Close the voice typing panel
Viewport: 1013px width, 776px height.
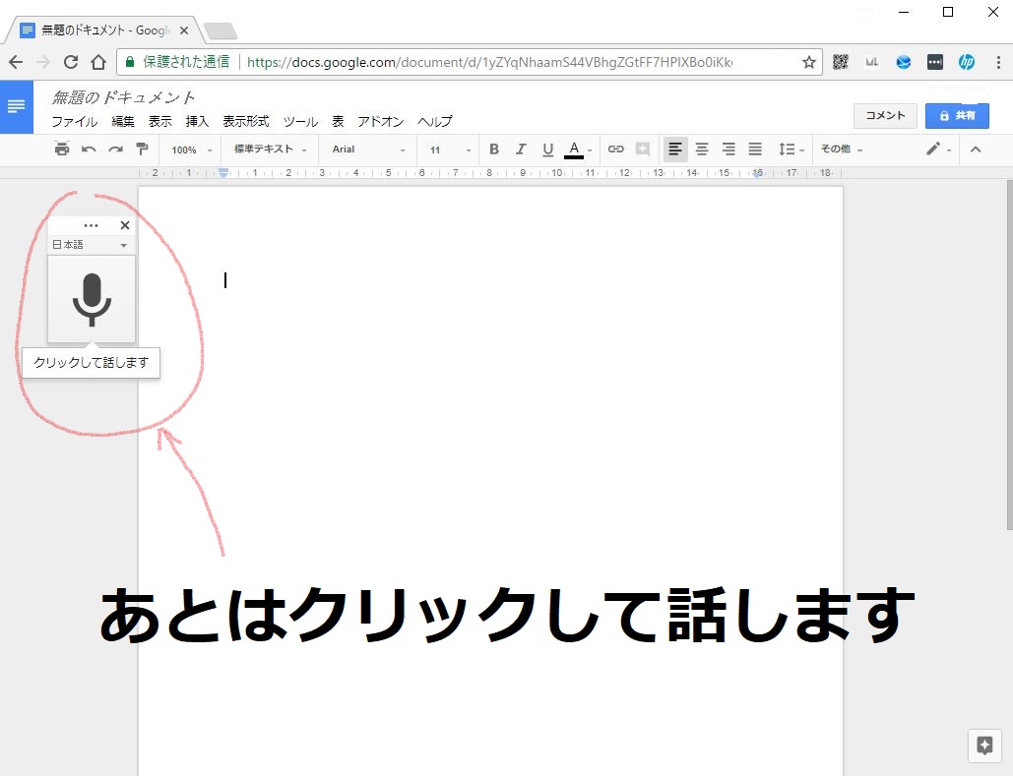point(125,225)
